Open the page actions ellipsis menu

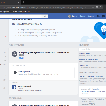[93, 7]
